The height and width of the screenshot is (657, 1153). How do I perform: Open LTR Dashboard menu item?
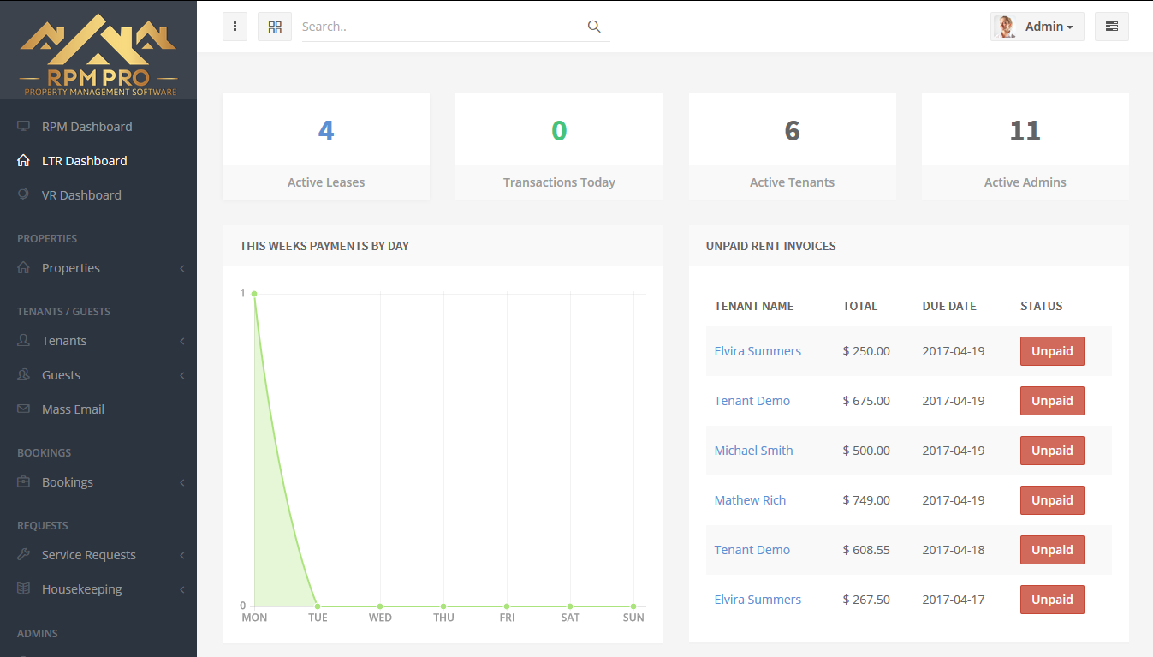(x=85, y=160)
